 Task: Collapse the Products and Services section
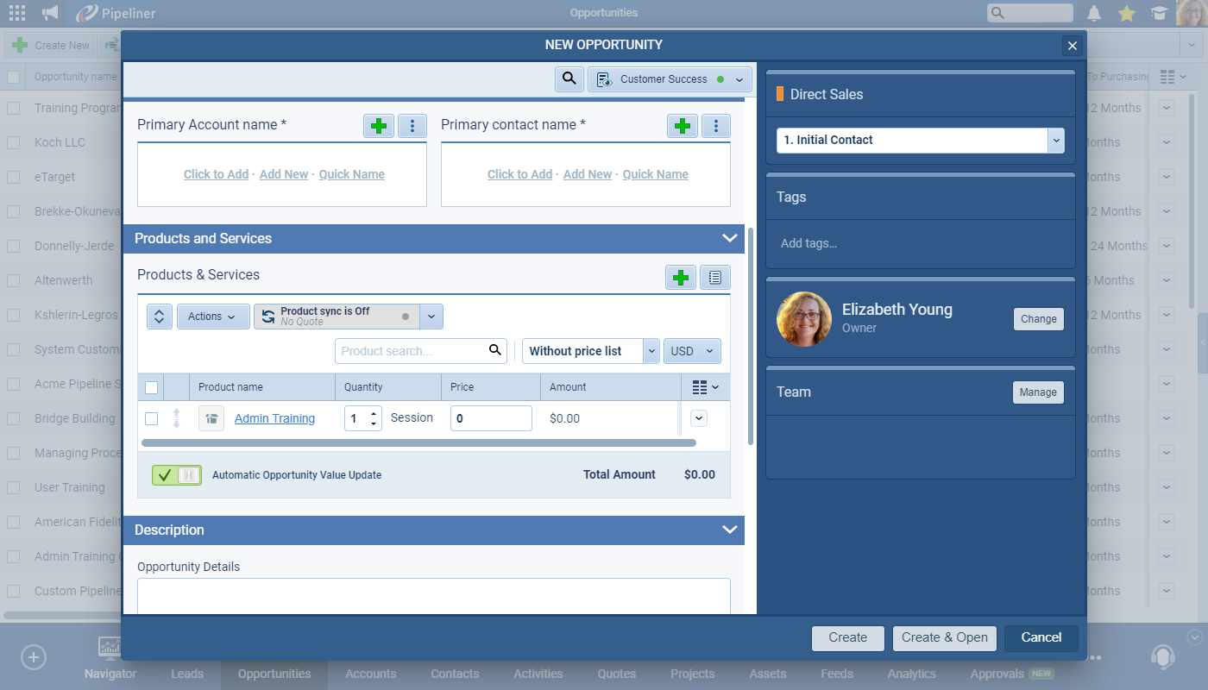coord(729,238)
